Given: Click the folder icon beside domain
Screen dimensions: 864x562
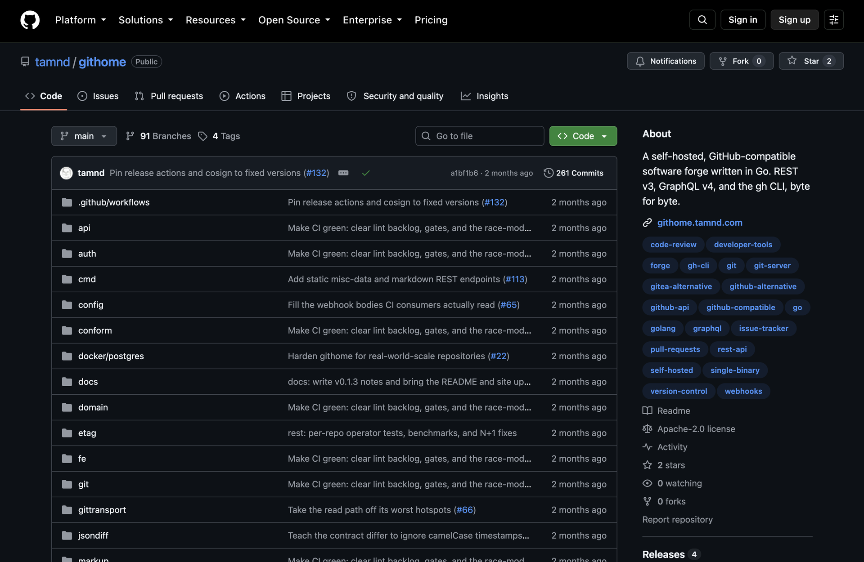Looking at the screenshot, I should pos(67,407).
